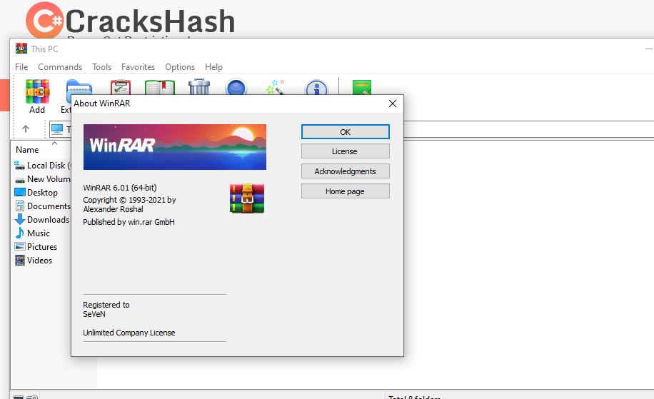Click the Wizard wand toolbar icon
Viewport: 654px width, 399px height.
coord(276,86)
